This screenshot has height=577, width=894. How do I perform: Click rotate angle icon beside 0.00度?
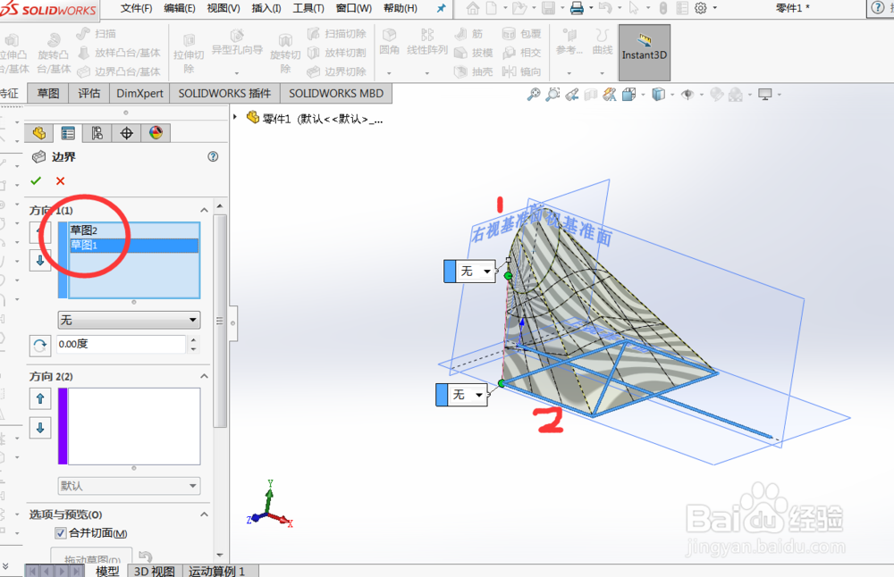[40, 345]
